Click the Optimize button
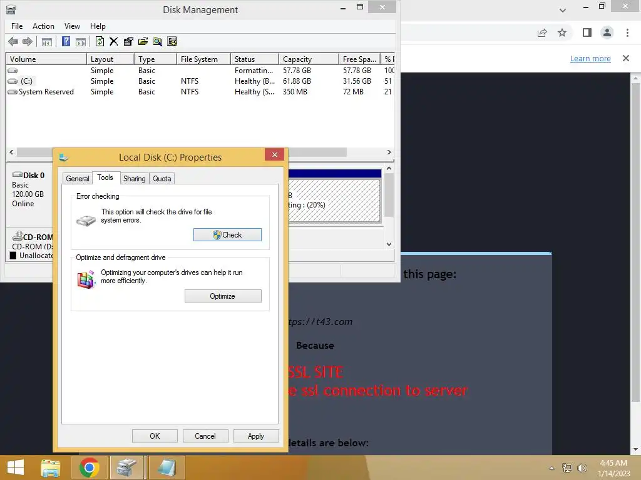This screenshot has height=480, width=641. (x=223, y=296)
